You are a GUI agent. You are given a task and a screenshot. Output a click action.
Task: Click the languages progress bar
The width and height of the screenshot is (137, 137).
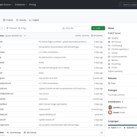click(122, 125)
